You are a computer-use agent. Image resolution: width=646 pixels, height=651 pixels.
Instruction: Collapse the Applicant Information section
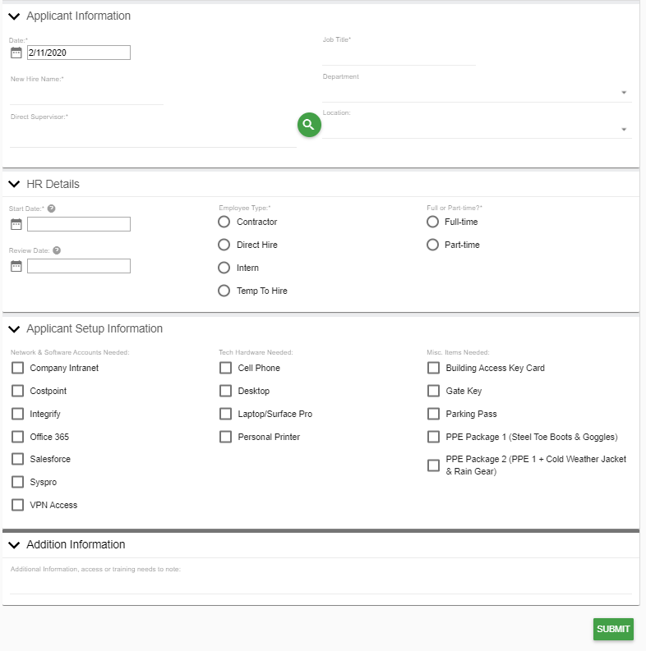tap(14, 16)
